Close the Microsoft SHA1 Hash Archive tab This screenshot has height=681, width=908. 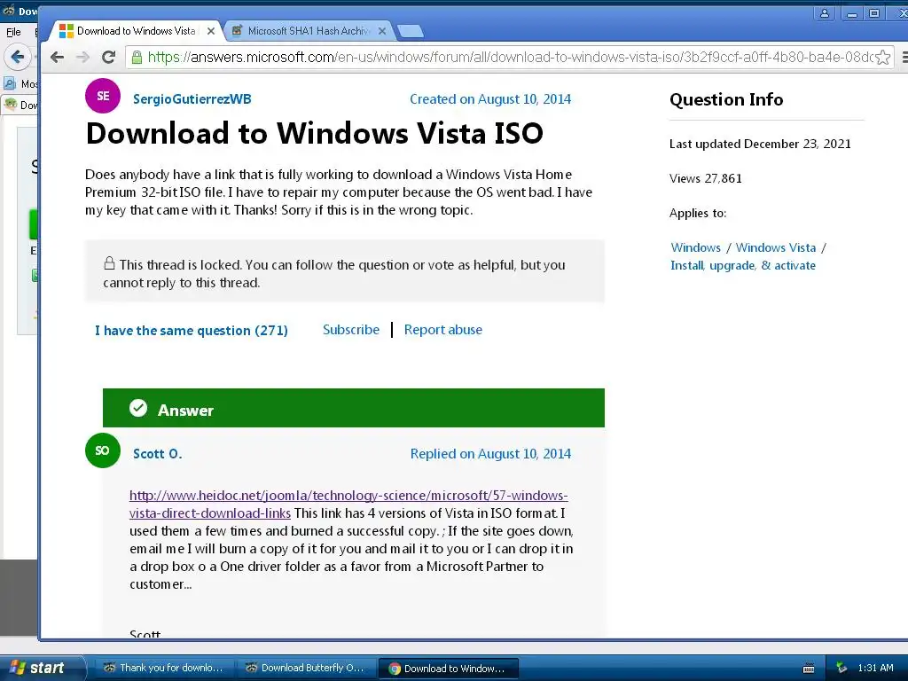point(382,31)
